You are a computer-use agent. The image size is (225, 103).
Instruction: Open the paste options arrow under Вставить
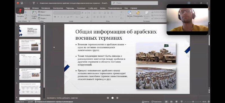pyautogui.click(x=21, y=18)
